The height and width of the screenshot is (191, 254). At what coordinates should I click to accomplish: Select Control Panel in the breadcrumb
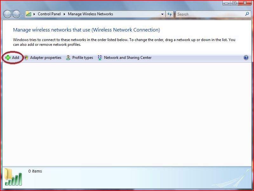(49, 14)
